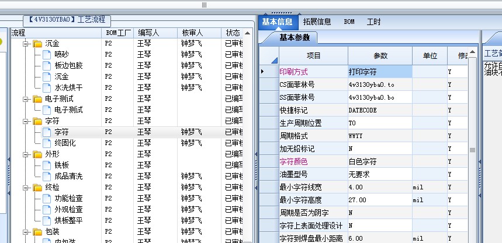Collapse the 沉金 tree node
Viewport: 502px width, 243px height.
(25, 44)
